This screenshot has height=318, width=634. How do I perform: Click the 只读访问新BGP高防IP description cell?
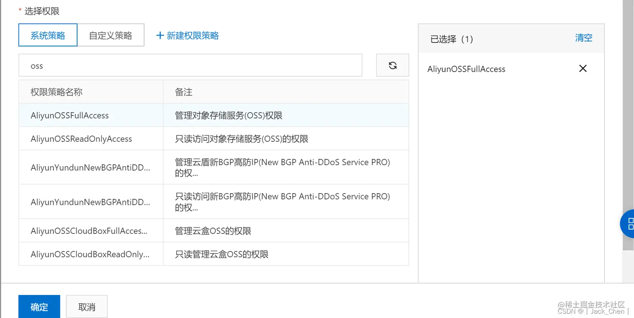286,202
